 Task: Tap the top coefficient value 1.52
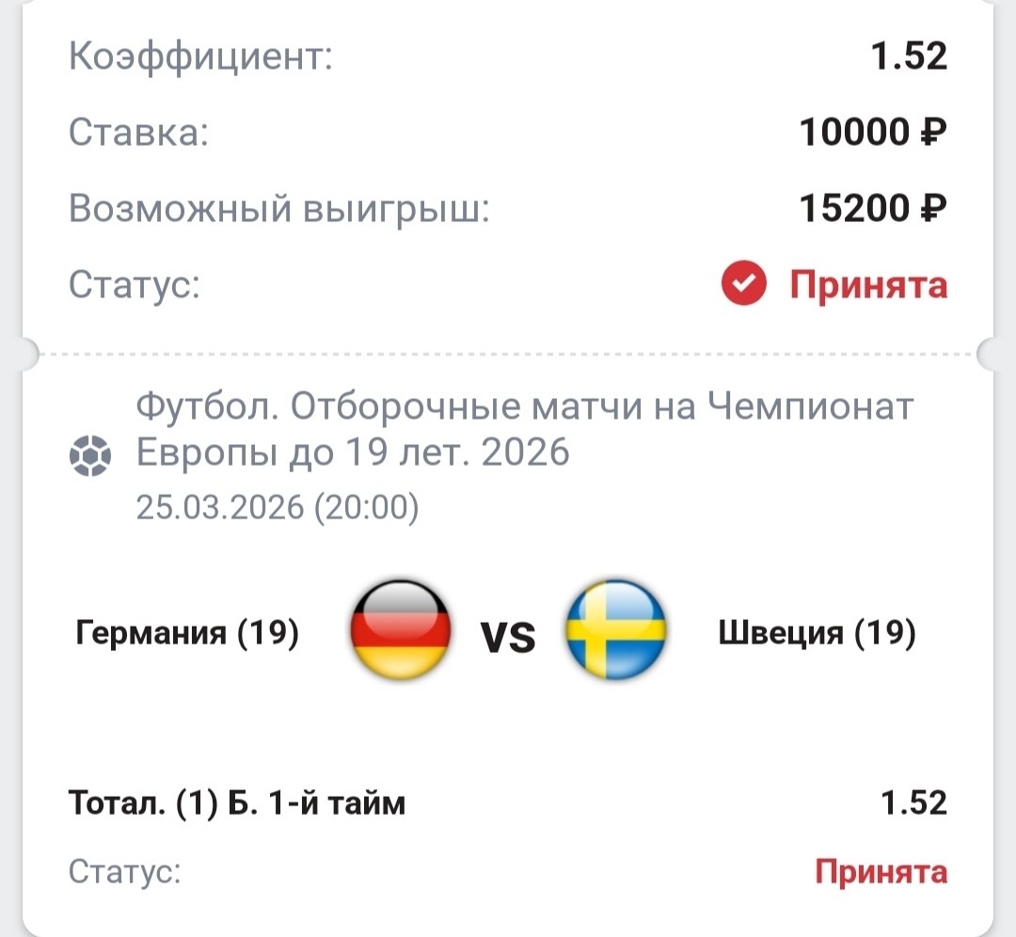pyautogui.click(x=908, y=57)
